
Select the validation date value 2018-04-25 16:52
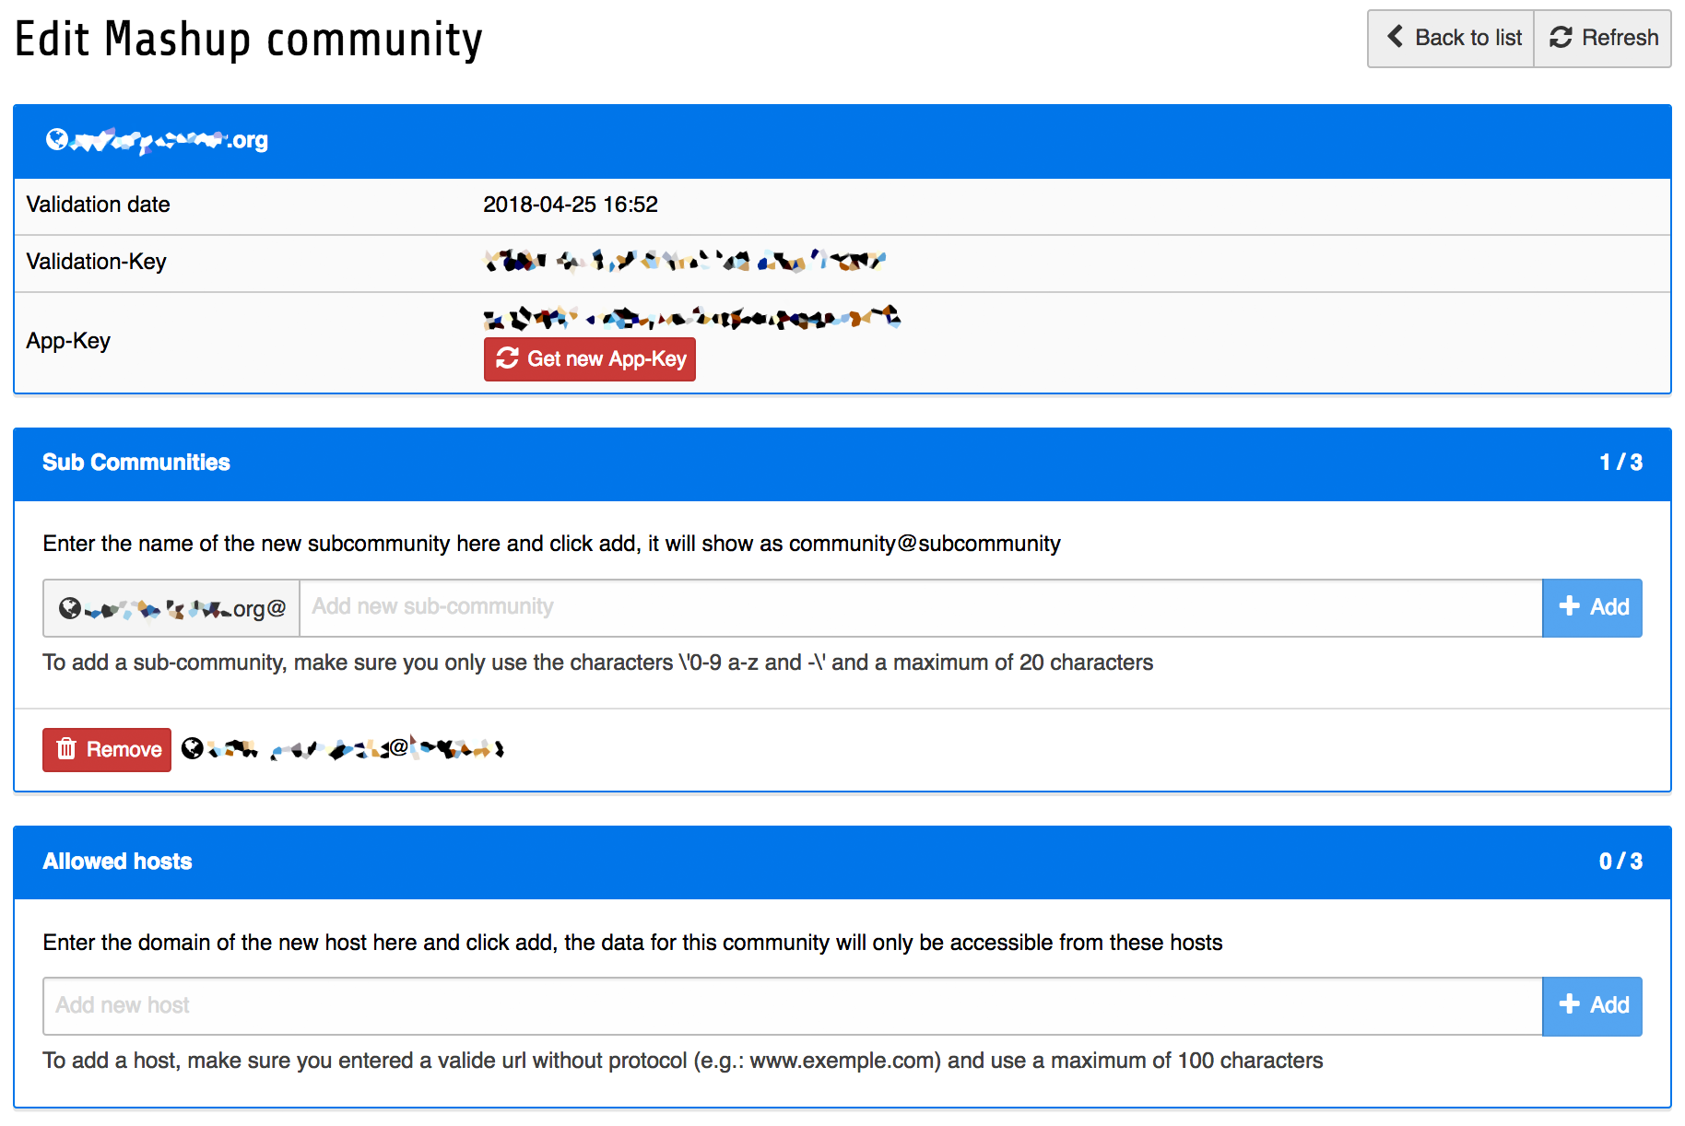click(571, 205)
